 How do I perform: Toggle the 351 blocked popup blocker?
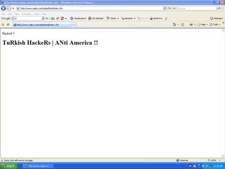(x=96, y=18)
